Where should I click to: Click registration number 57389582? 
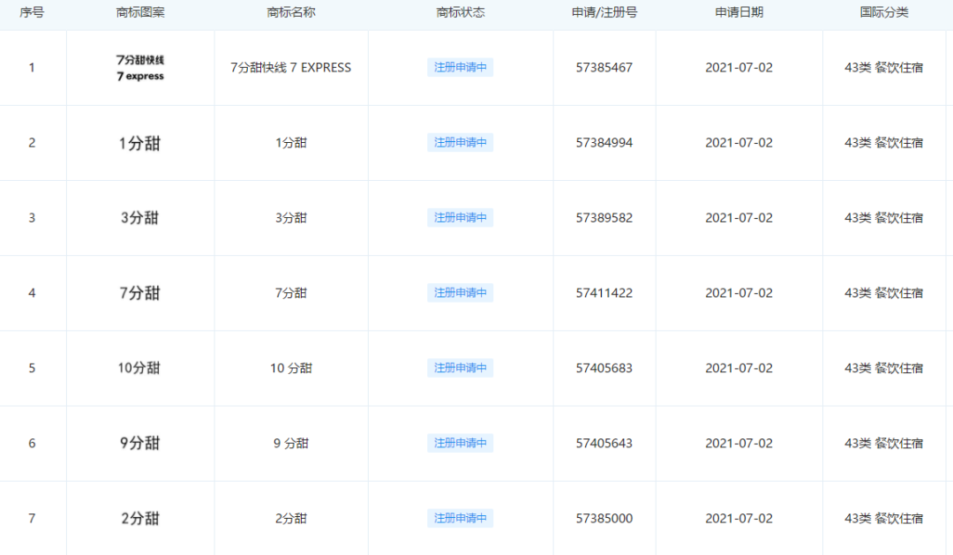604,218
